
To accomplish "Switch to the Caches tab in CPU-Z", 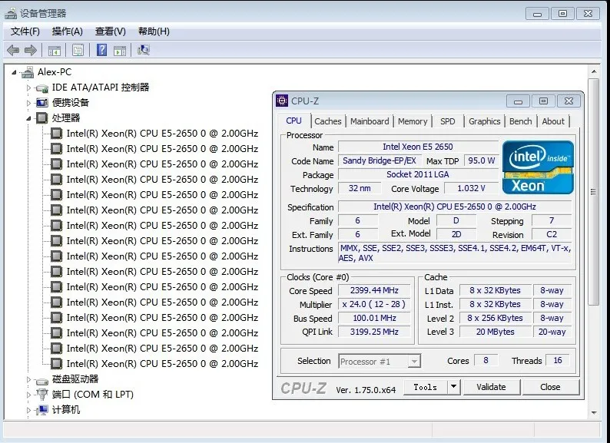I will 327,121.
